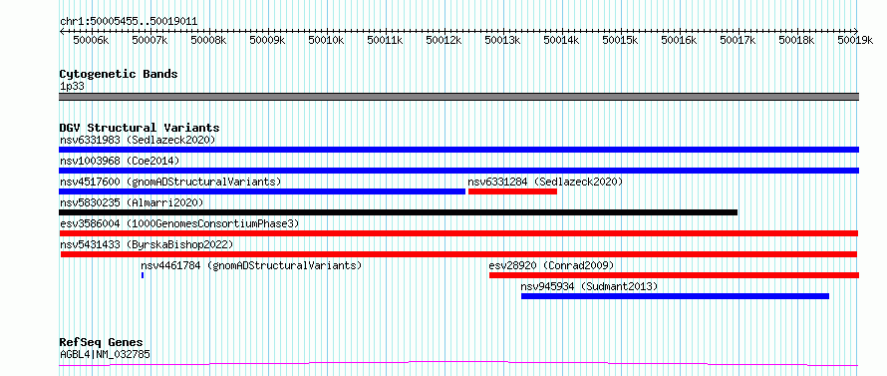Click the 50016k ruler tick
This screenshot has width=887, height=376.
tap(680, 40)
